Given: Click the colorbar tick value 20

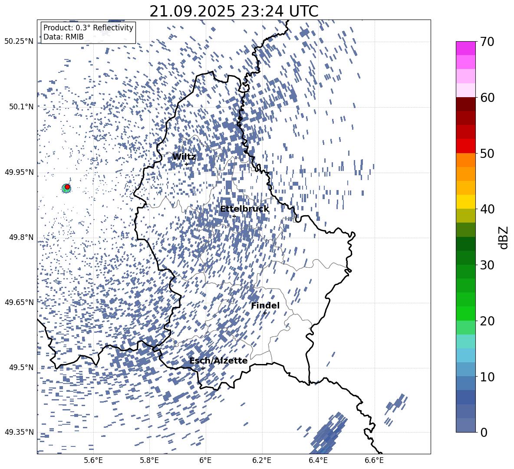Looking at the screenshot, I should point(487,321).
